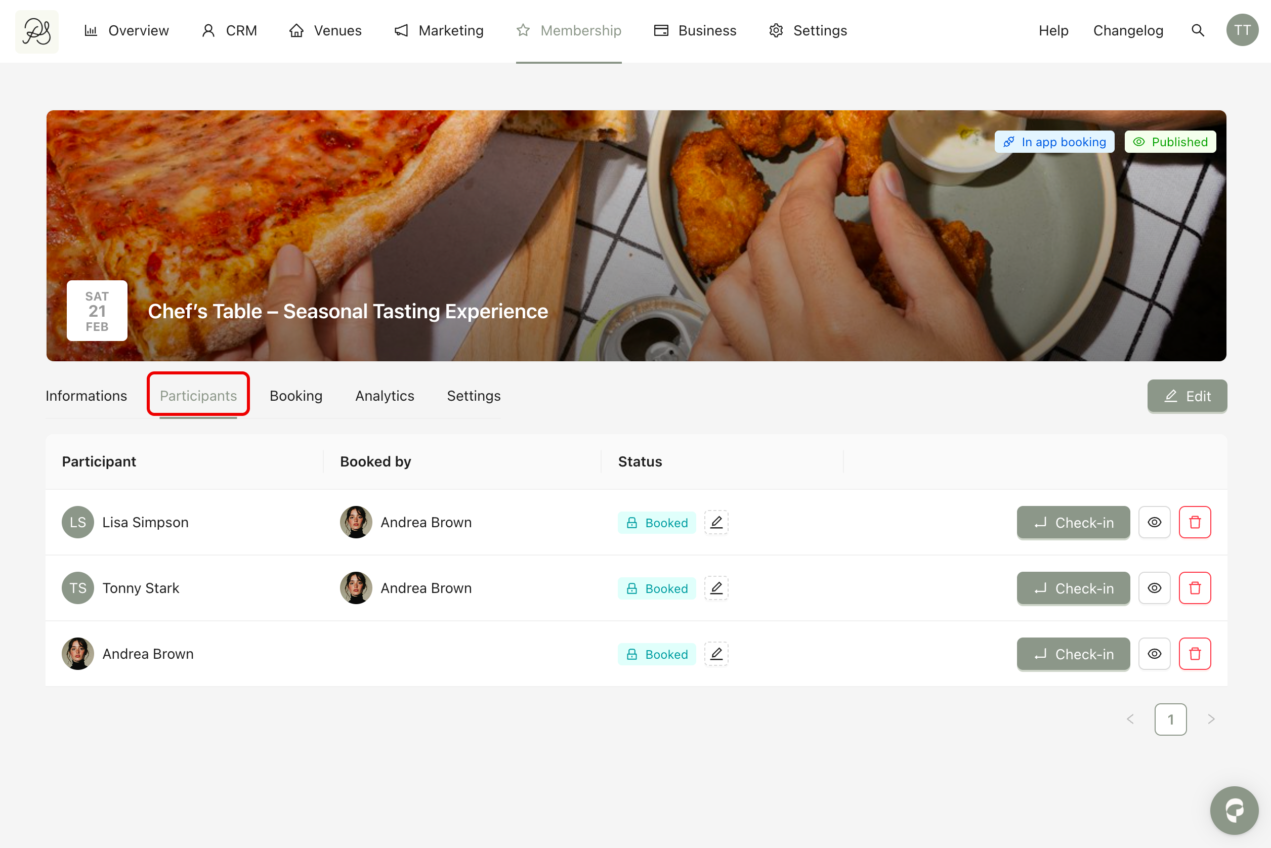
Task: Click the app logo in top left
Action: (x=37, y=31)
